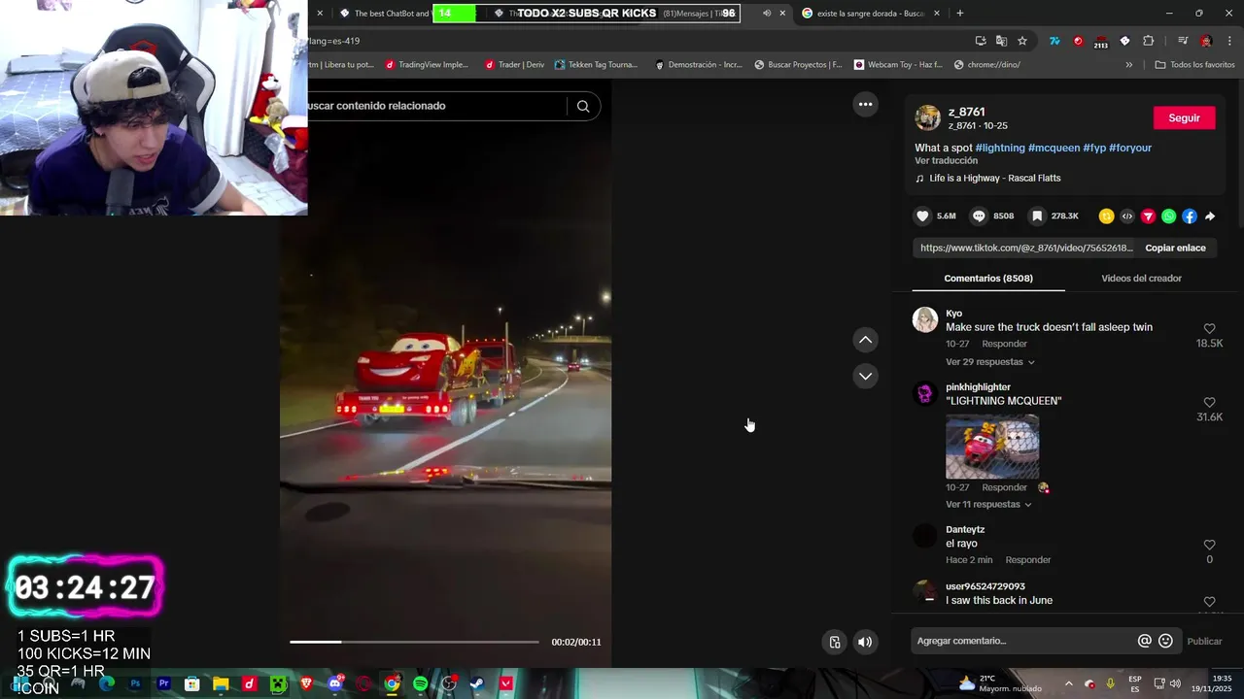Switch to the Videos del creador tab
Screen dimensions: 1244x699
point(1141,279)
